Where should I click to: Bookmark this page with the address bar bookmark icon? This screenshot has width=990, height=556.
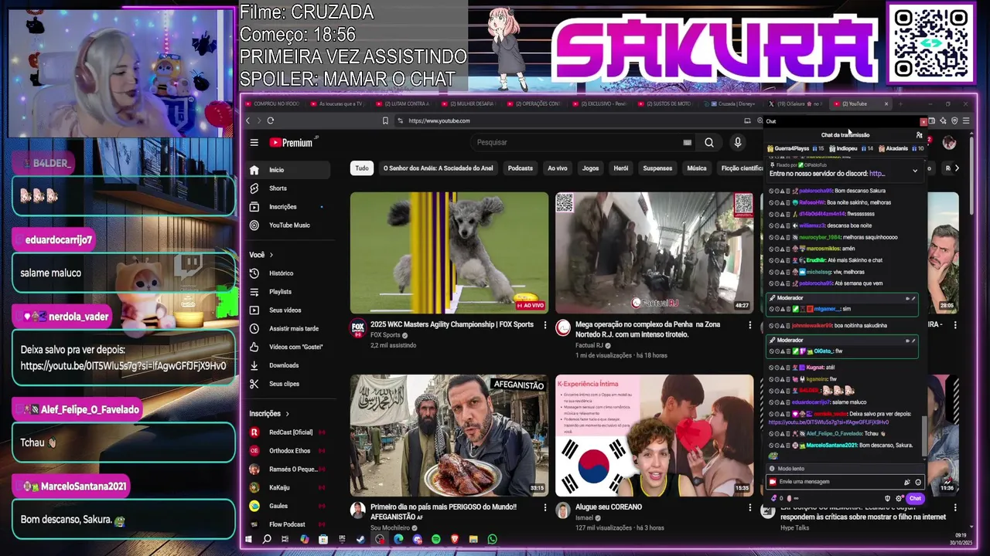click(x=385, y=120)
